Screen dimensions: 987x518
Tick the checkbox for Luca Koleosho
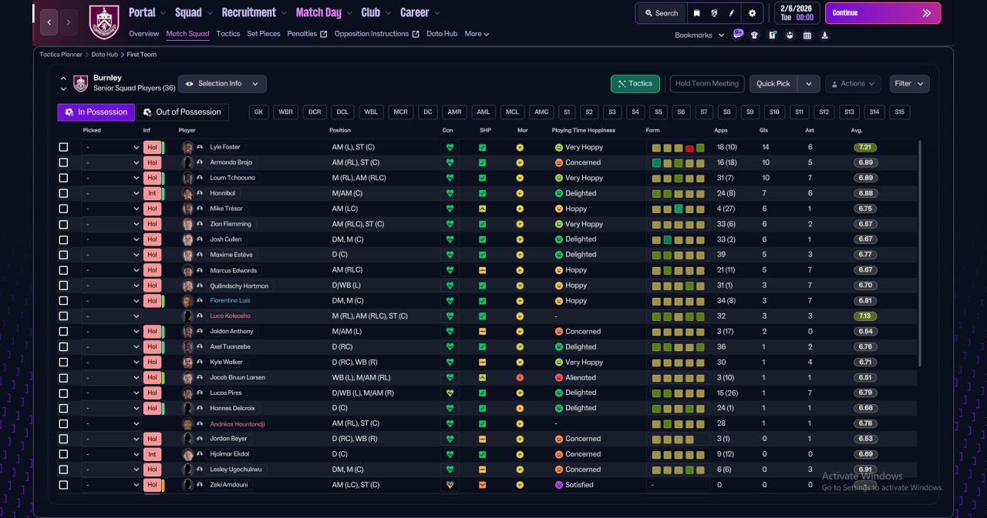pos(63,316)
